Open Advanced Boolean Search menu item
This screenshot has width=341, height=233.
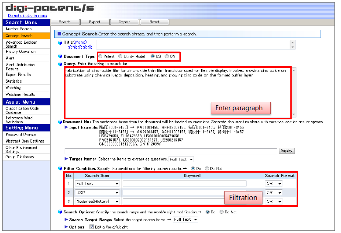tap(26, 44)
